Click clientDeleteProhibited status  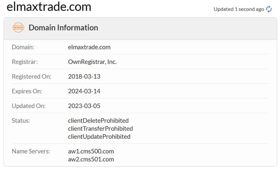coord(98,121)
